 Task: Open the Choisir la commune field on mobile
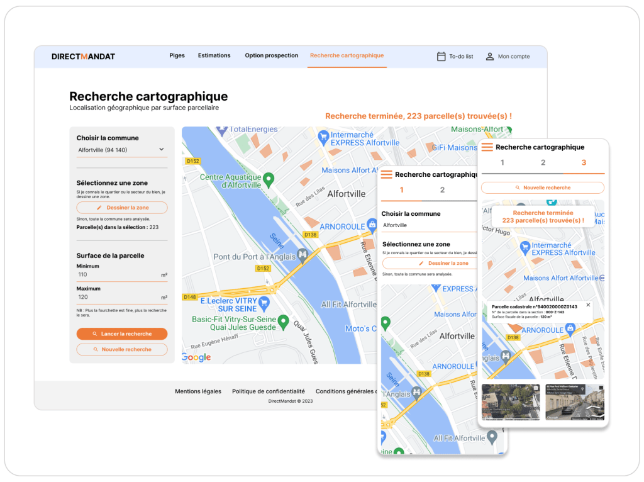coord(428,225)
